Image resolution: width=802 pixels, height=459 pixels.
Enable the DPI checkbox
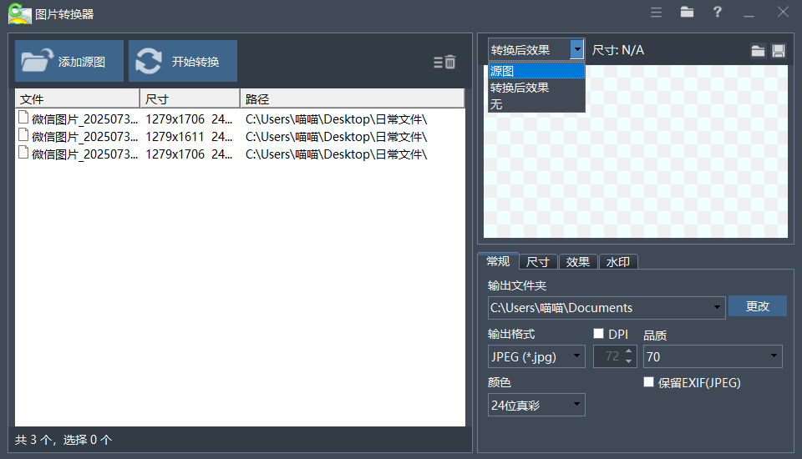[x=598, y=334]
